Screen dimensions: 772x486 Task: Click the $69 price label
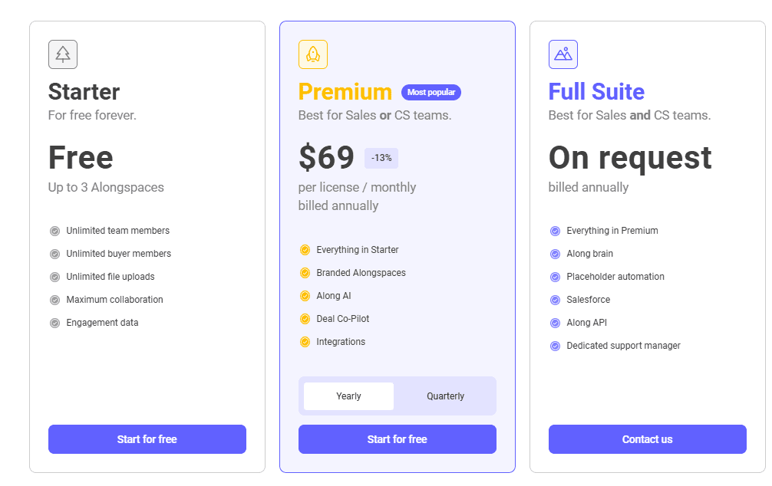coord(327,158)
